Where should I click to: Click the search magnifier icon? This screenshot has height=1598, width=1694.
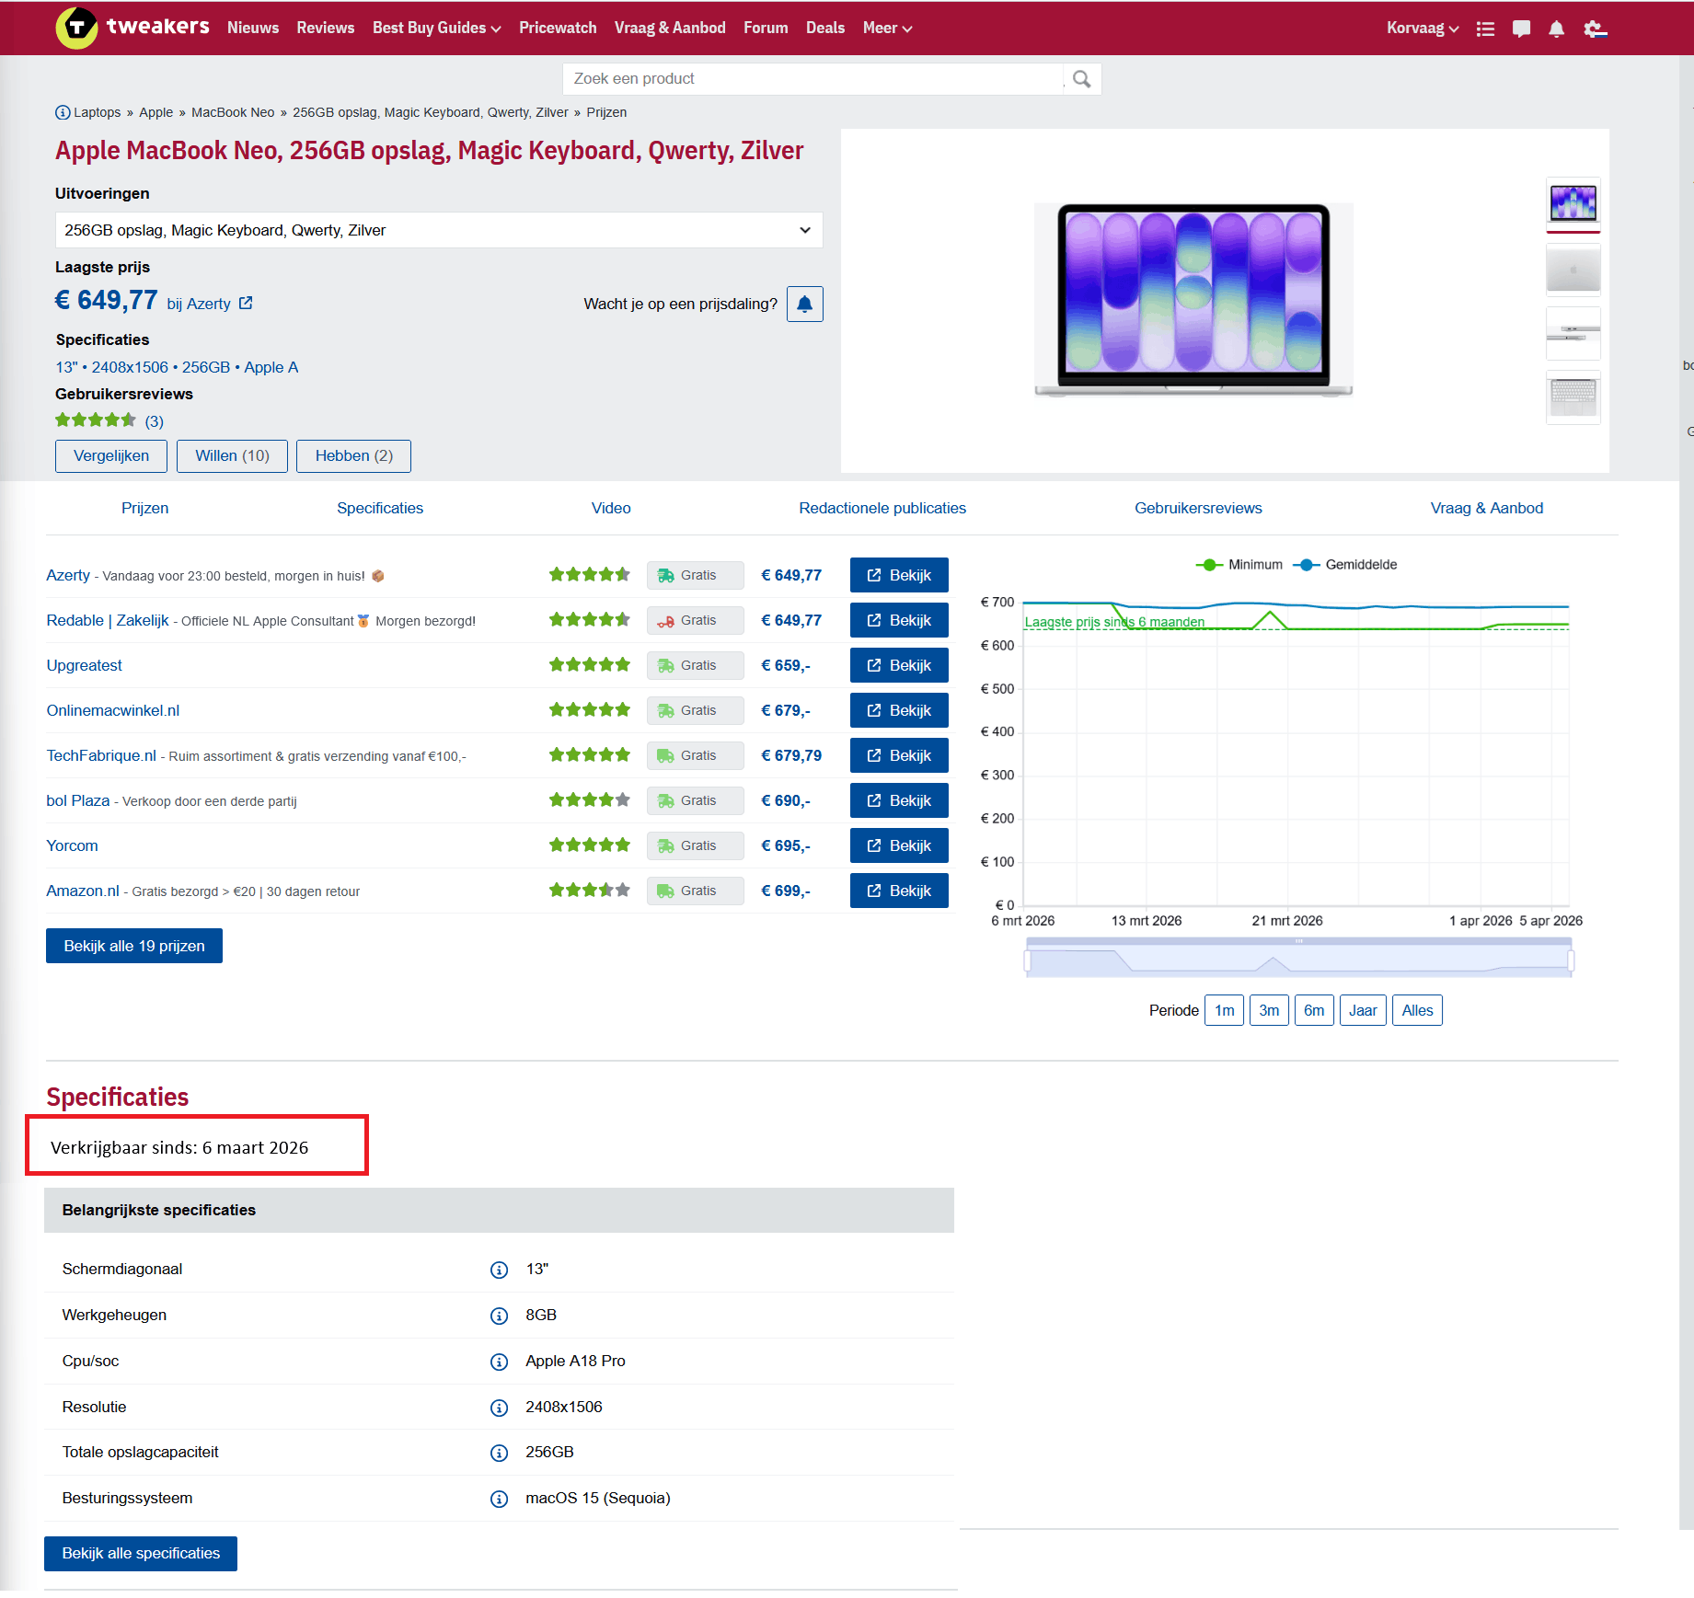click(1081, 79)
